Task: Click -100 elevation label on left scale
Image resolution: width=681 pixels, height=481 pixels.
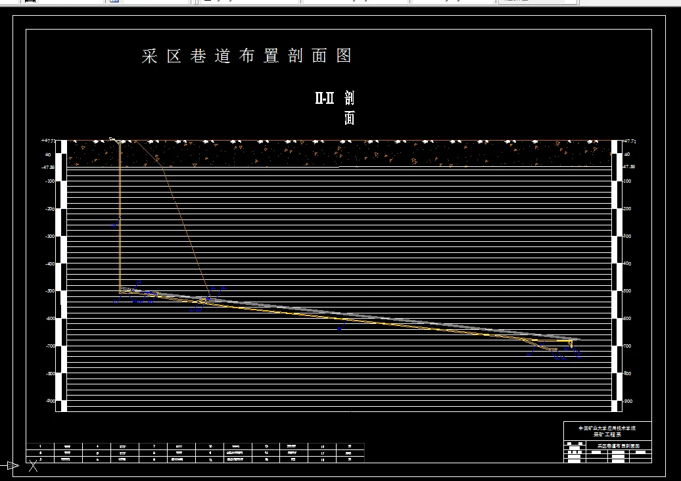Action: point(50,181)
